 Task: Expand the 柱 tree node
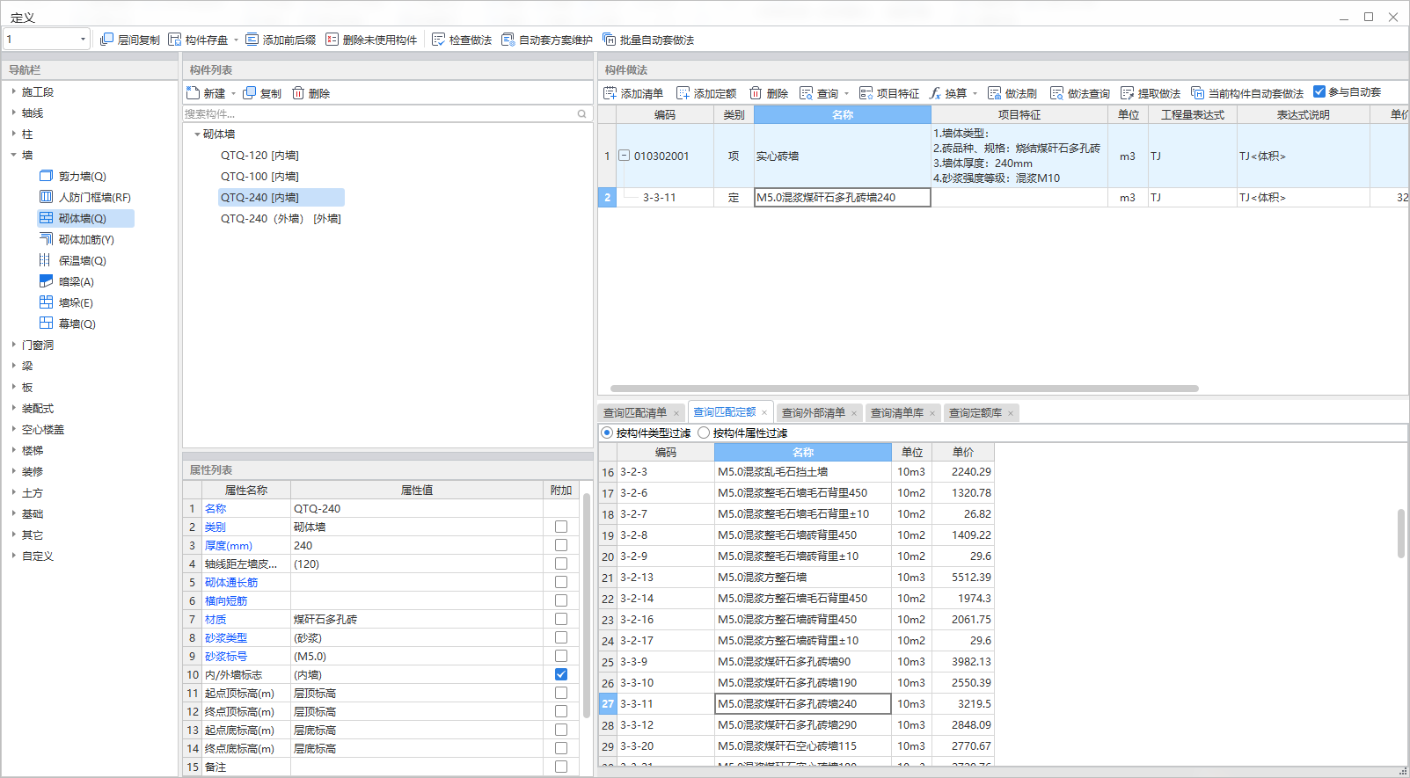tap(14, 134)
